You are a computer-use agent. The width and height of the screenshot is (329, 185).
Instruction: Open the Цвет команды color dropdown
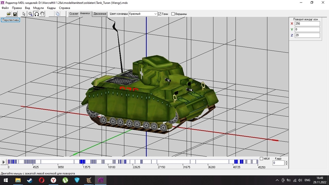pos(143,14)
